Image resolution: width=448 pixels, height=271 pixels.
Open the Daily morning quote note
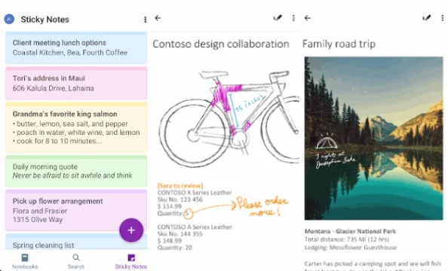click(x=76, y=171)
